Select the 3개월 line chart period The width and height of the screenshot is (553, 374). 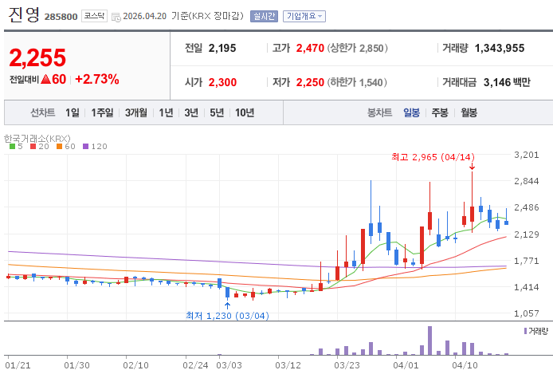(x=136, y=112)
